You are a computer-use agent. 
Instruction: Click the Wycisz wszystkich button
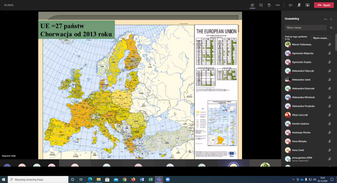coord(321,38)
